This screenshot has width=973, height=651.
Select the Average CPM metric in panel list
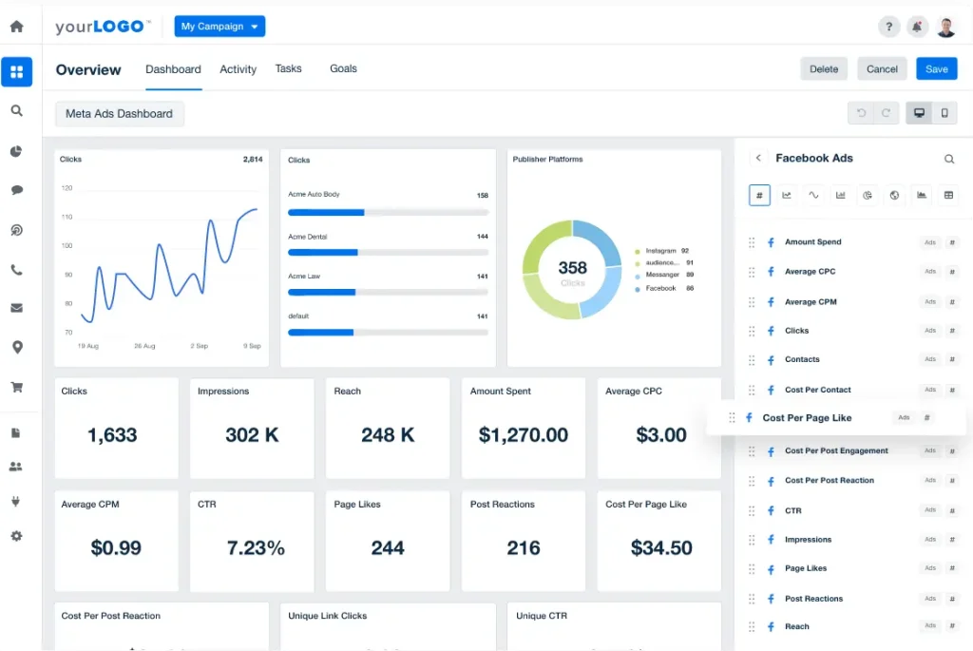(x=854, y=302)
